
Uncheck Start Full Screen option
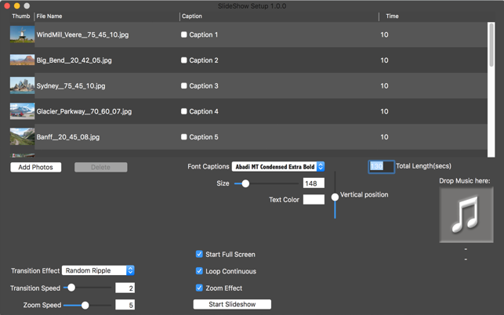coord(199,254)
